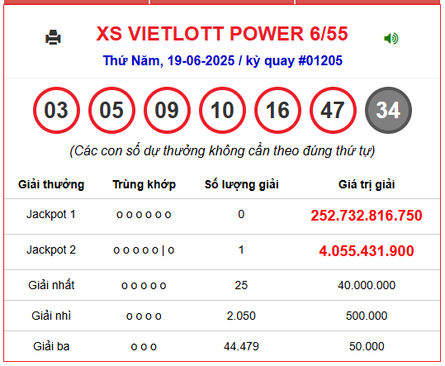This screenshot has height=366, width=445.
Task: Click Jackpot 1 value 252.732.816.750
Action: click(367, 216)
